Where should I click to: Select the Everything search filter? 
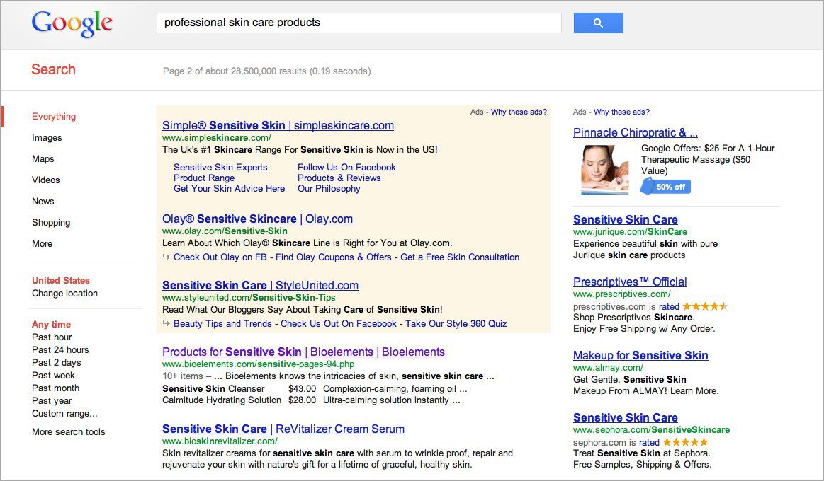click(54, 117)
